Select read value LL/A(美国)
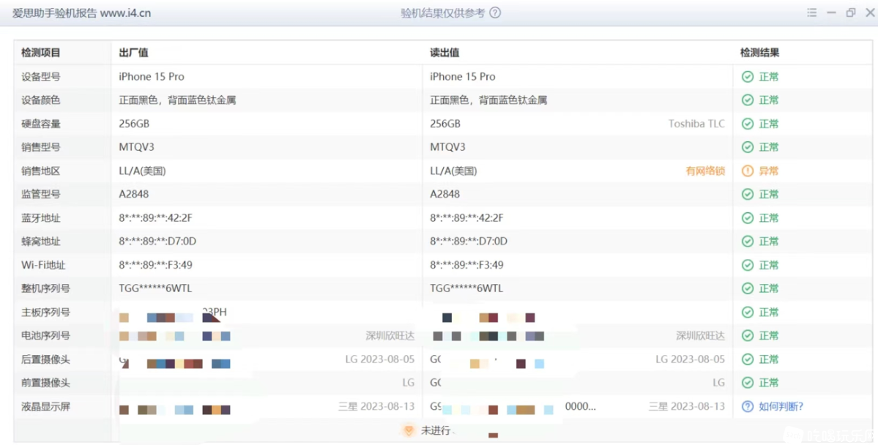 453,171
